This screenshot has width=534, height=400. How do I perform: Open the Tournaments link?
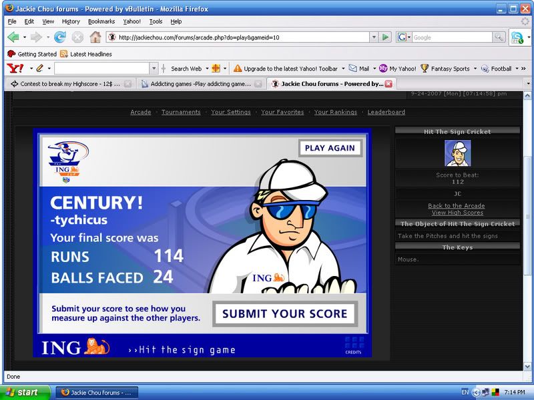pos(181,112)
